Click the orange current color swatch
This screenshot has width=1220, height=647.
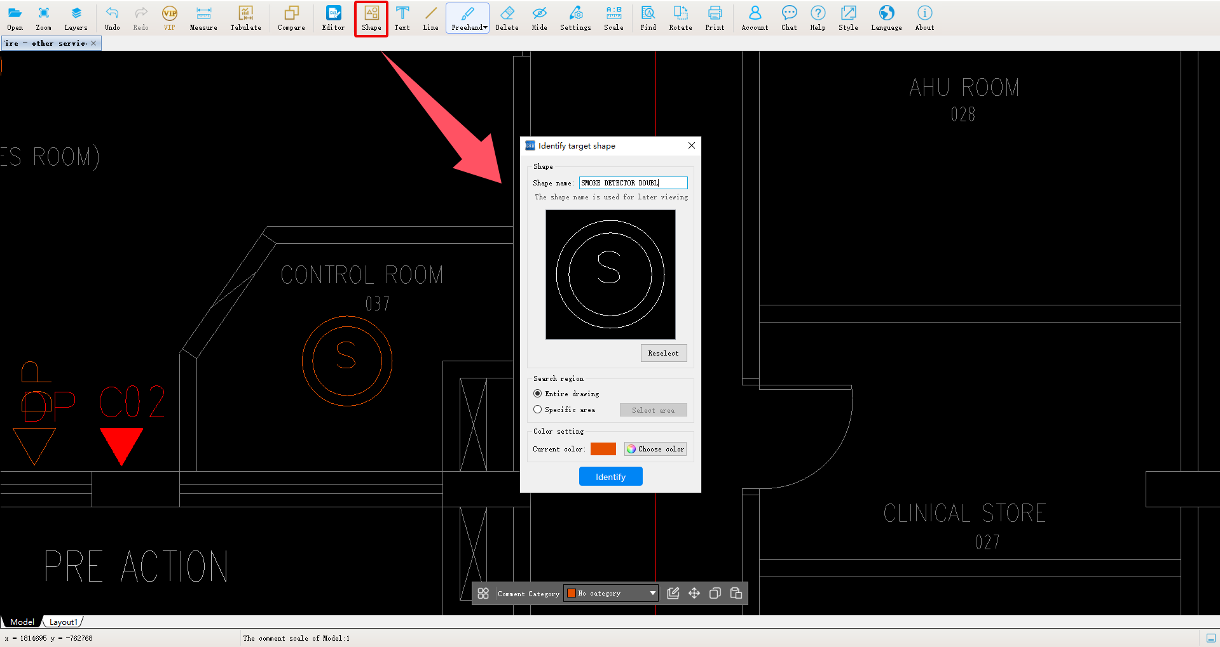(603, 449)
